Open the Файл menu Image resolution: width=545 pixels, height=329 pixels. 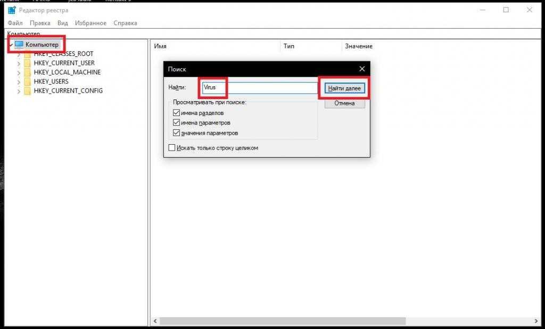tap(15, 23)
